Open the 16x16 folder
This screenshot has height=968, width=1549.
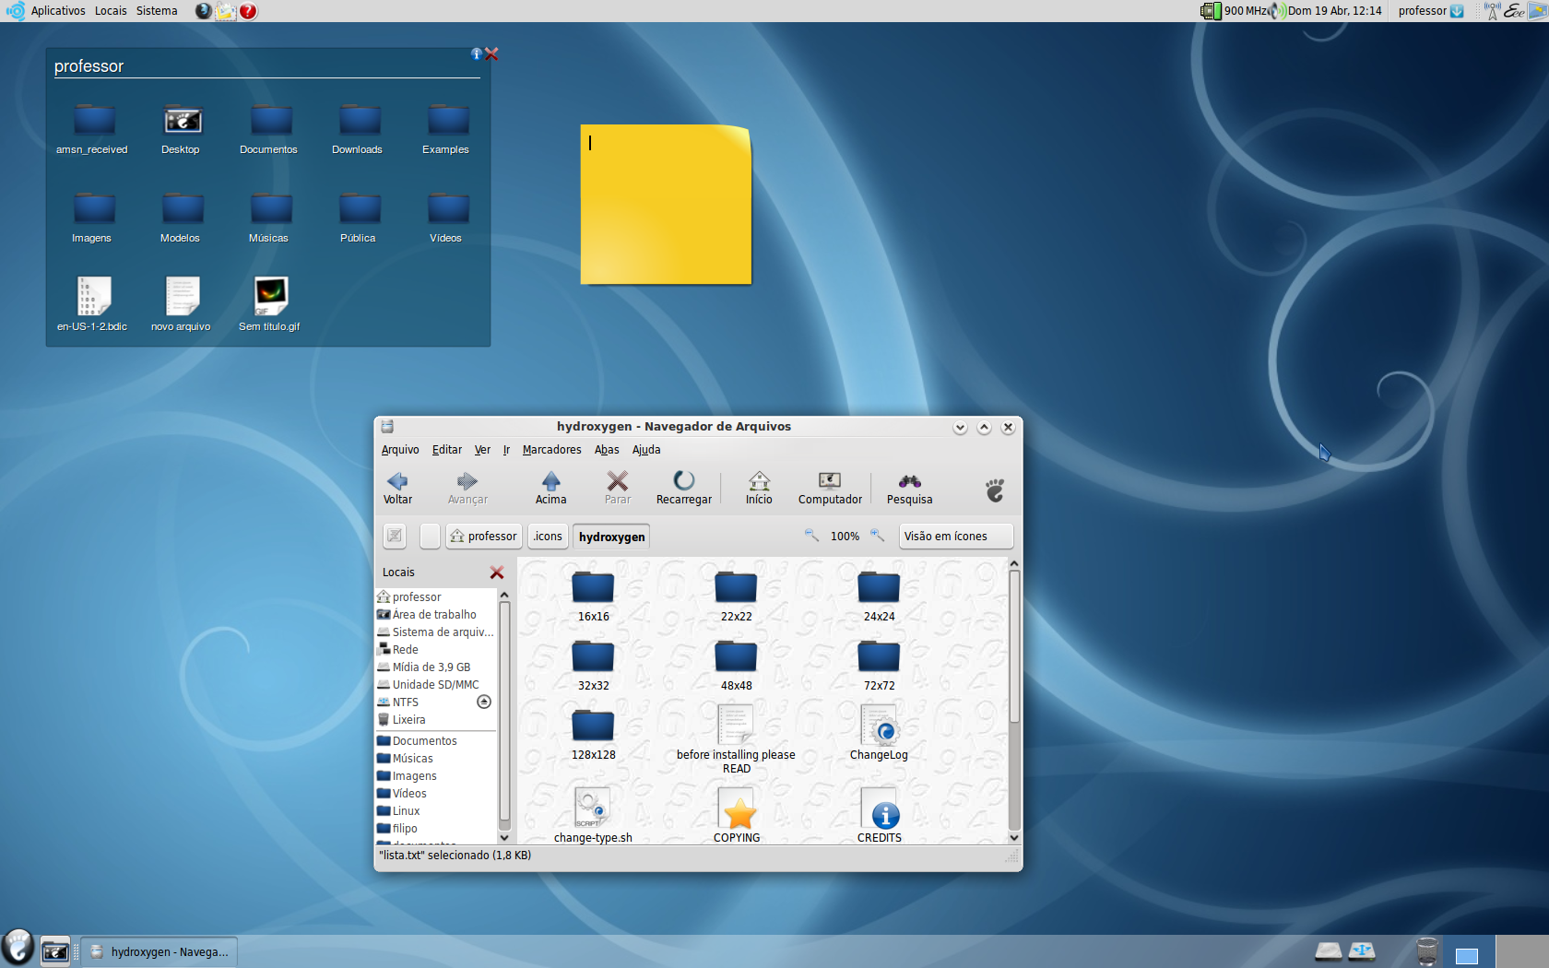coord(593,596)
